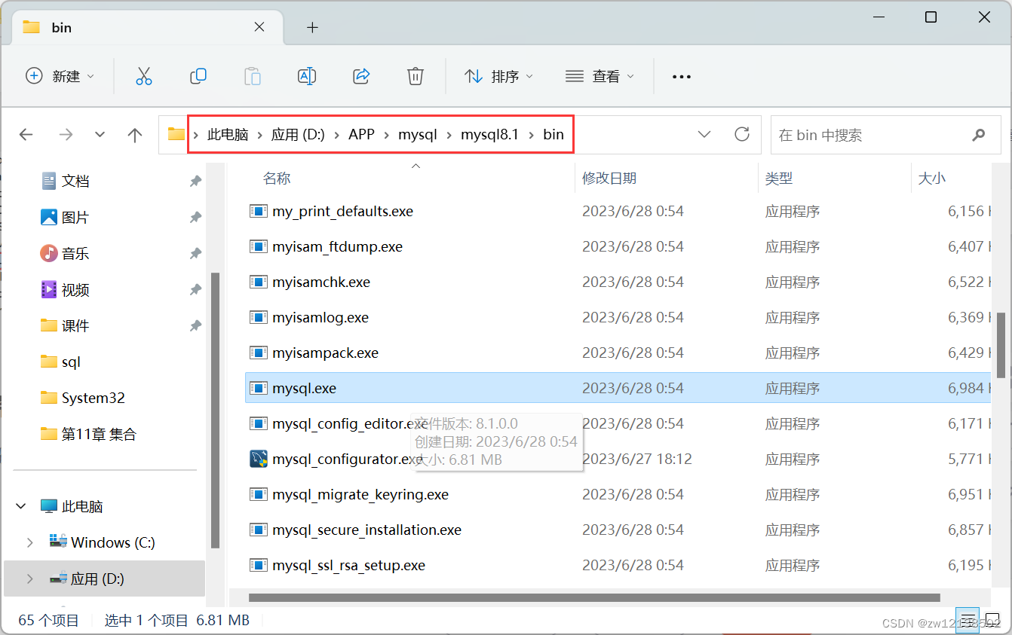Click the Pictures folder icon in sidebar
This screenshot has width=1012, height=635.
click(49, 217)
